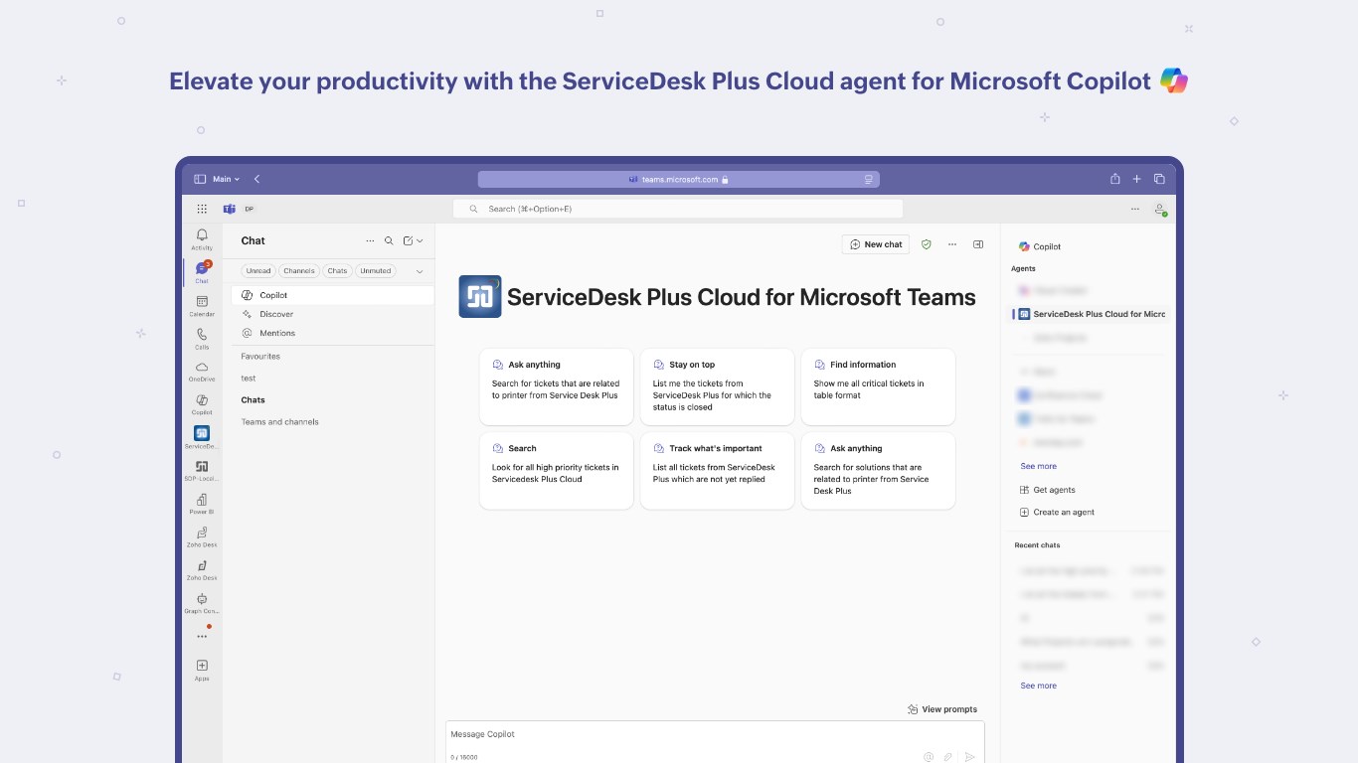Filter chats by Channels
The height and width of the screenshot is (763, 1358).
pyautogui.click(x=298, y=270)
